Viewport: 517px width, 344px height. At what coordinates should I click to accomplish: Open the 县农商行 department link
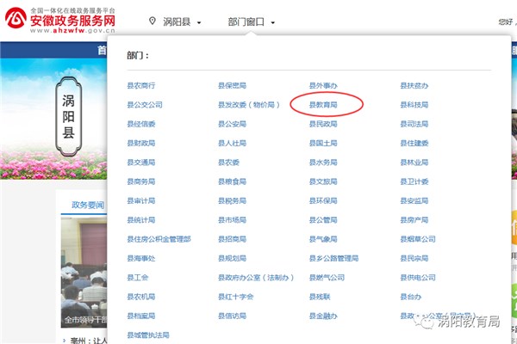(x=141, y=86)
